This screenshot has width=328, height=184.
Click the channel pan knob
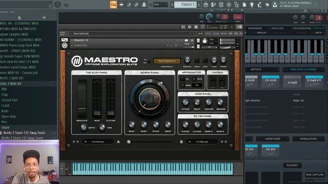pyautogui.click(x=201, y=17)
